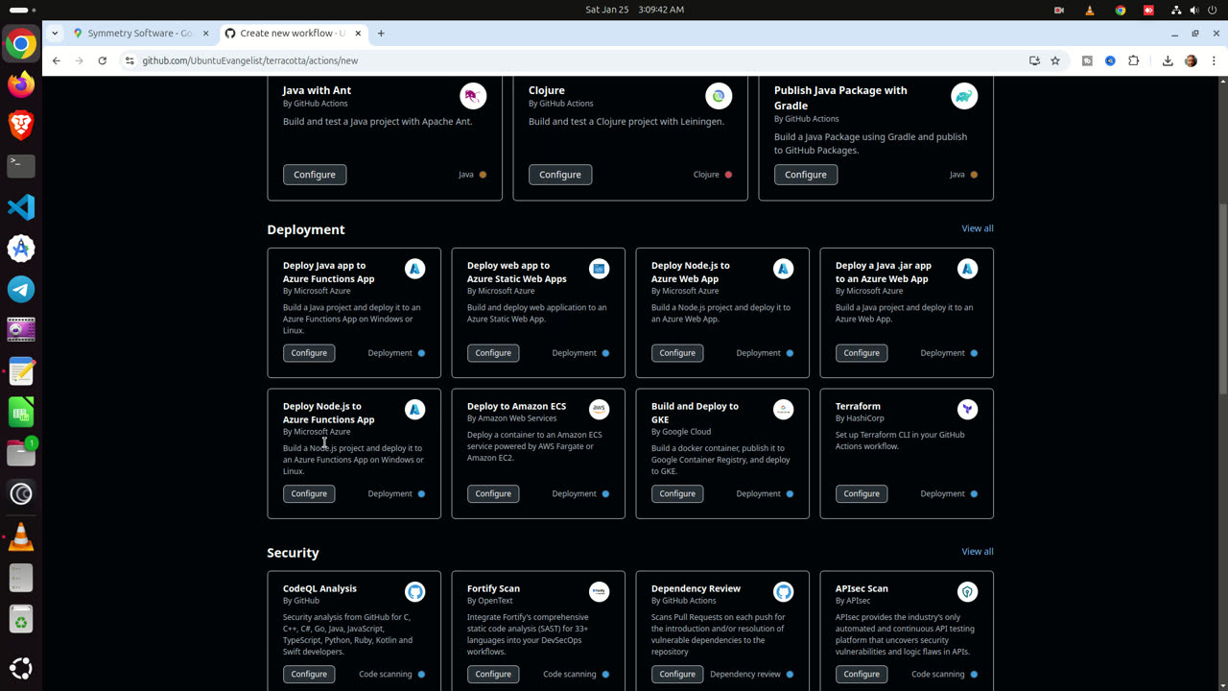The image size is (1228, 691).
Task: Click the install app icon in address bar
Action: pyautogui.click(x=1034, y=60)
